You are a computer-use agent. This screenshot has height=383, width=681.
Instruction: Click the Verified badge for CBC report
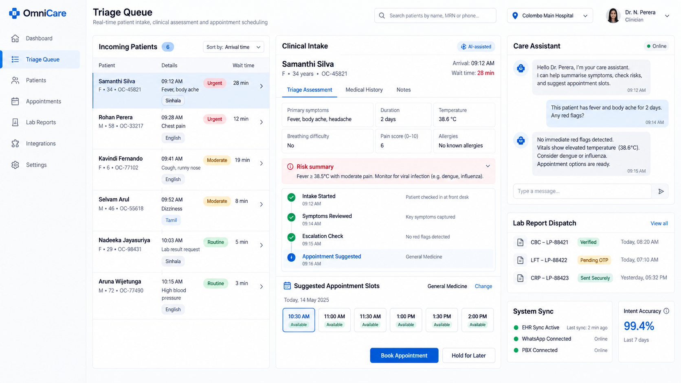(x=588, y=242)
